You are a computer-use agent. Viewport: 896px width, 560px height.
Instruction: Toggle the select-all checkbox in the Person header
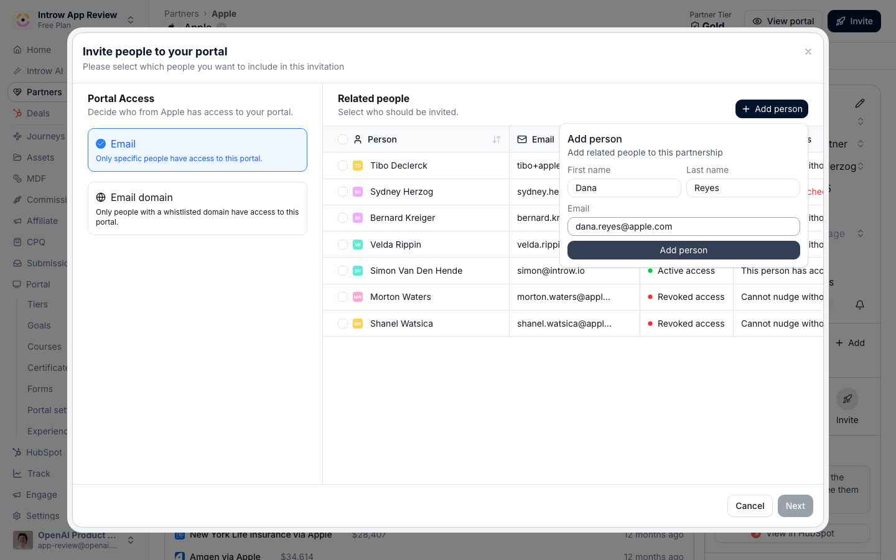coord(343,139)
